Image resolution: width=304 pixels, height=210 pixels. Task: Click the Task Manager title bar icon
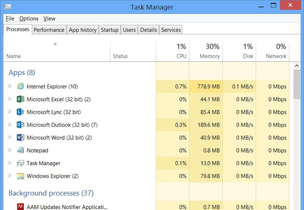(x=8, y=7)
